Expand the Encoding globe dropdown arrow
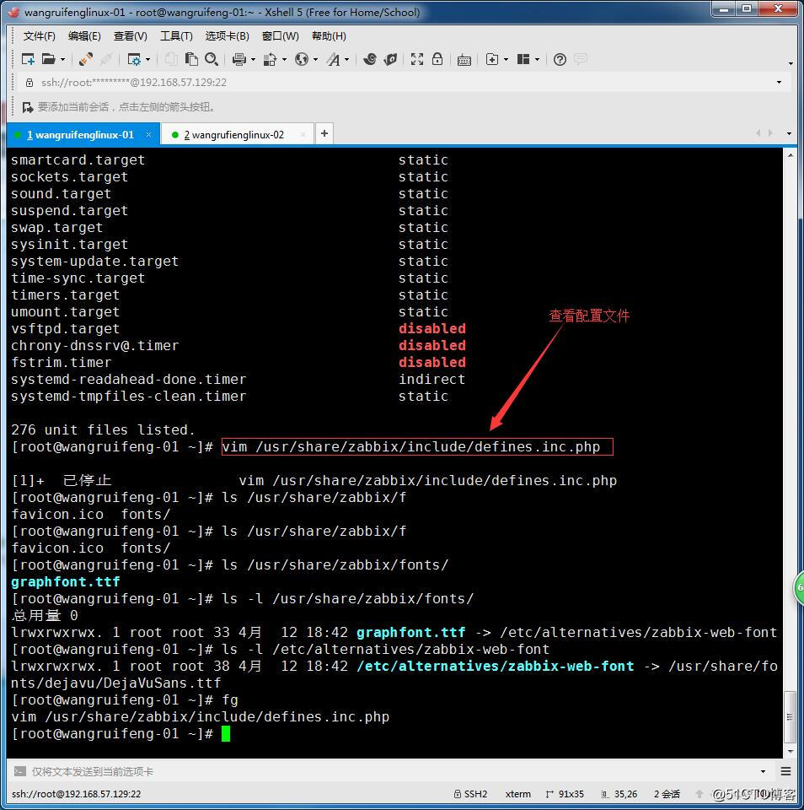 315,60
